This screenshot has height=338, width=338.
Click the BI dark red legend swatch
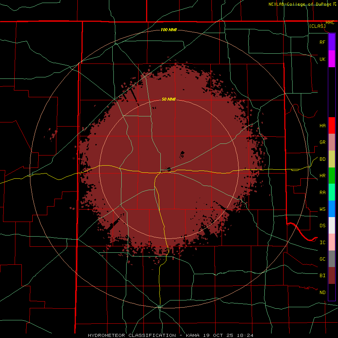[332, 276]
